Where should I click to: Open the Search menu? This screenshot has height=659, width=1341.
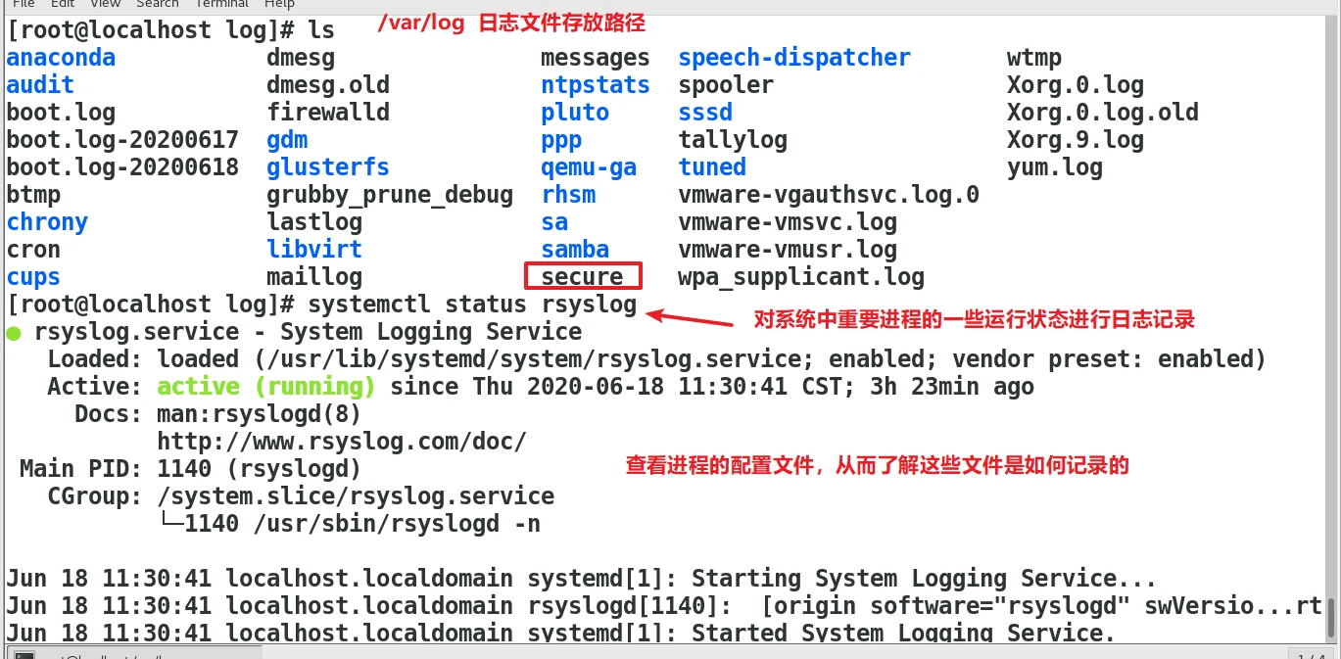[x=157, y=4]
